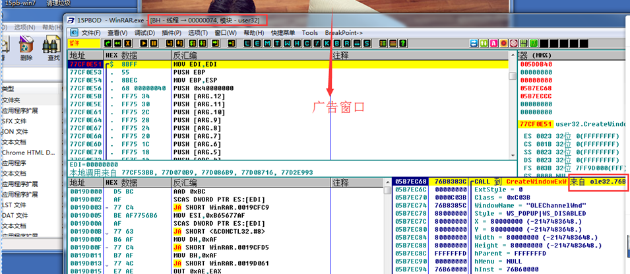
Task: Open Executable Modules with E icon
Action: pyautogui.click(x=257, y=43)
